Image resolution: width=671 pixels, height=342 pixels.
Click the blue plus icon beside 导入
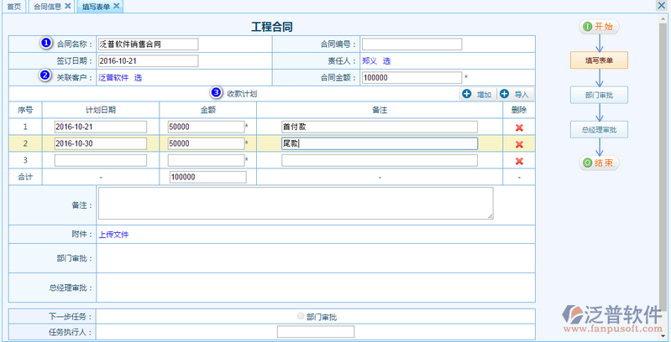(504, 95)
